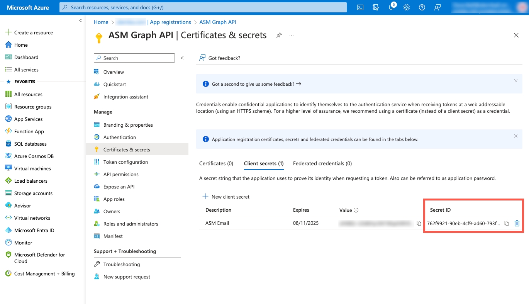Open Cloud Shell from top bar
Screen dimensions: 529x304
(x=360, y=7)
